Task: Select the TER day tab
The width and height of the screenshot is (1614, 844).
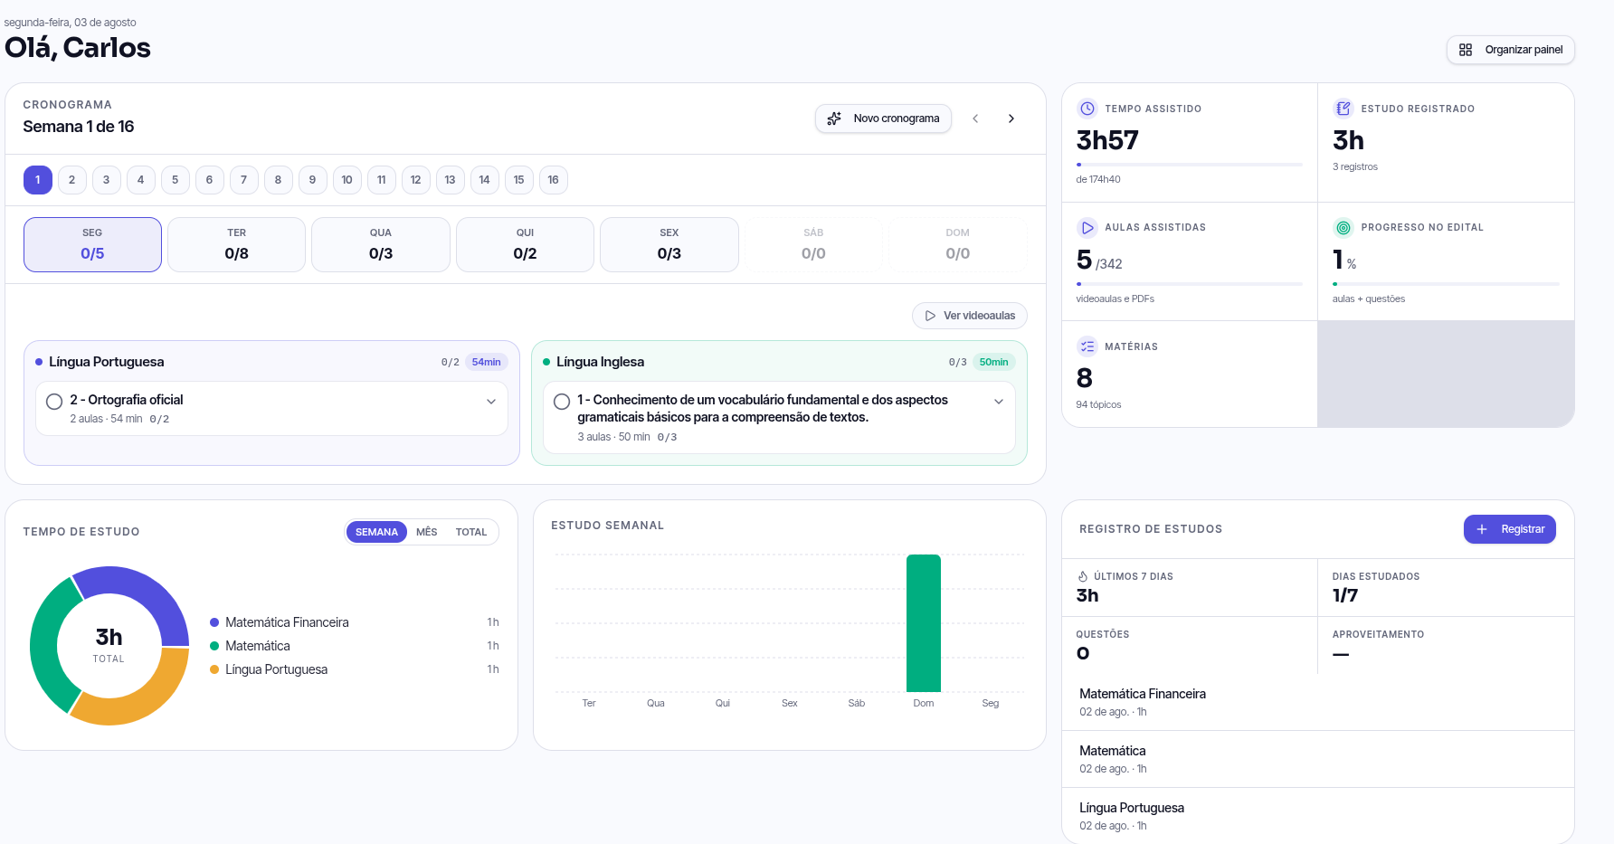Action: [x=237, y=244]
